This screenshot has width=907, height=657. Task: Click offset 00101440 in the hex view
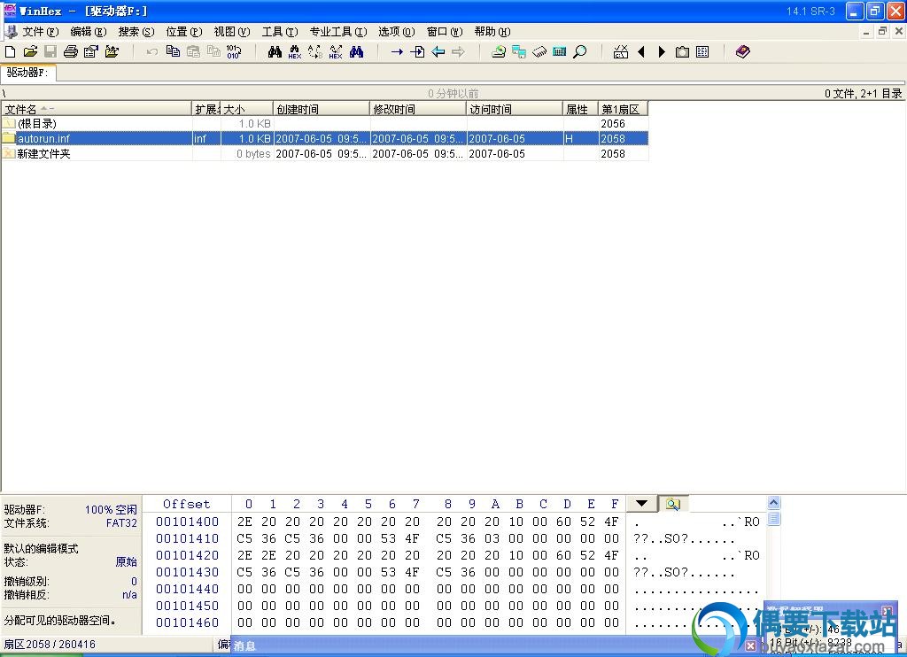[188, 589]
